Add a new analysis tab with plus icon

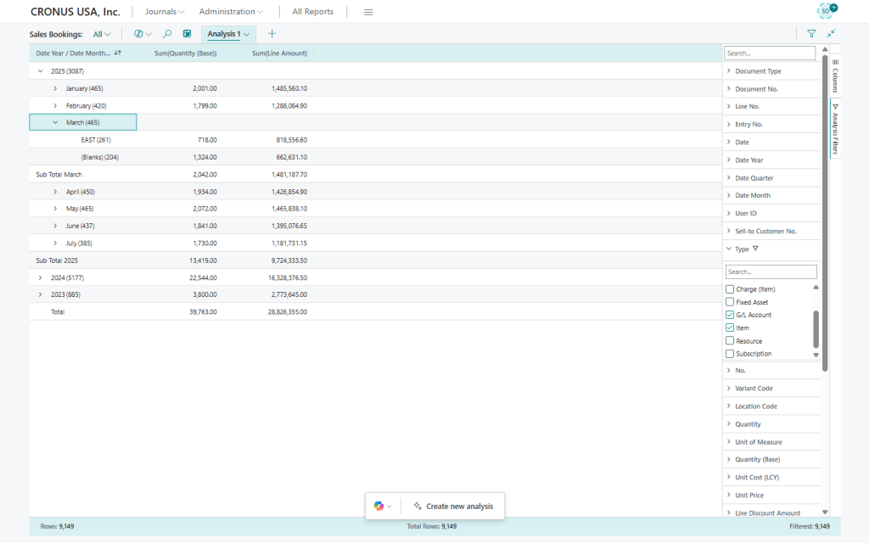click(x=272, y=34)
